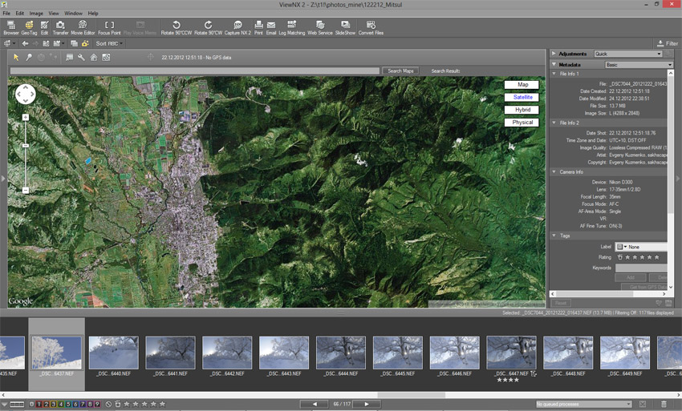Click the no-rating circle in bottom bar

point(109,404)
